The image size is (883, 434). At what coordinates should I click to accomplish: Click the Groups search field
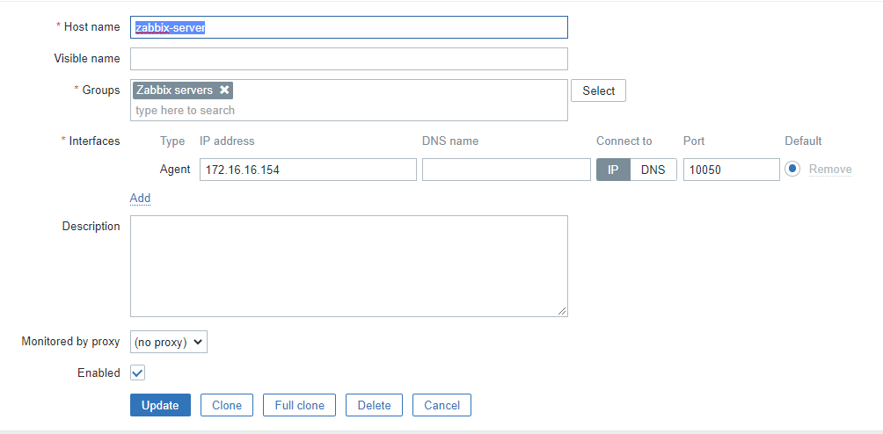[349, 110]
